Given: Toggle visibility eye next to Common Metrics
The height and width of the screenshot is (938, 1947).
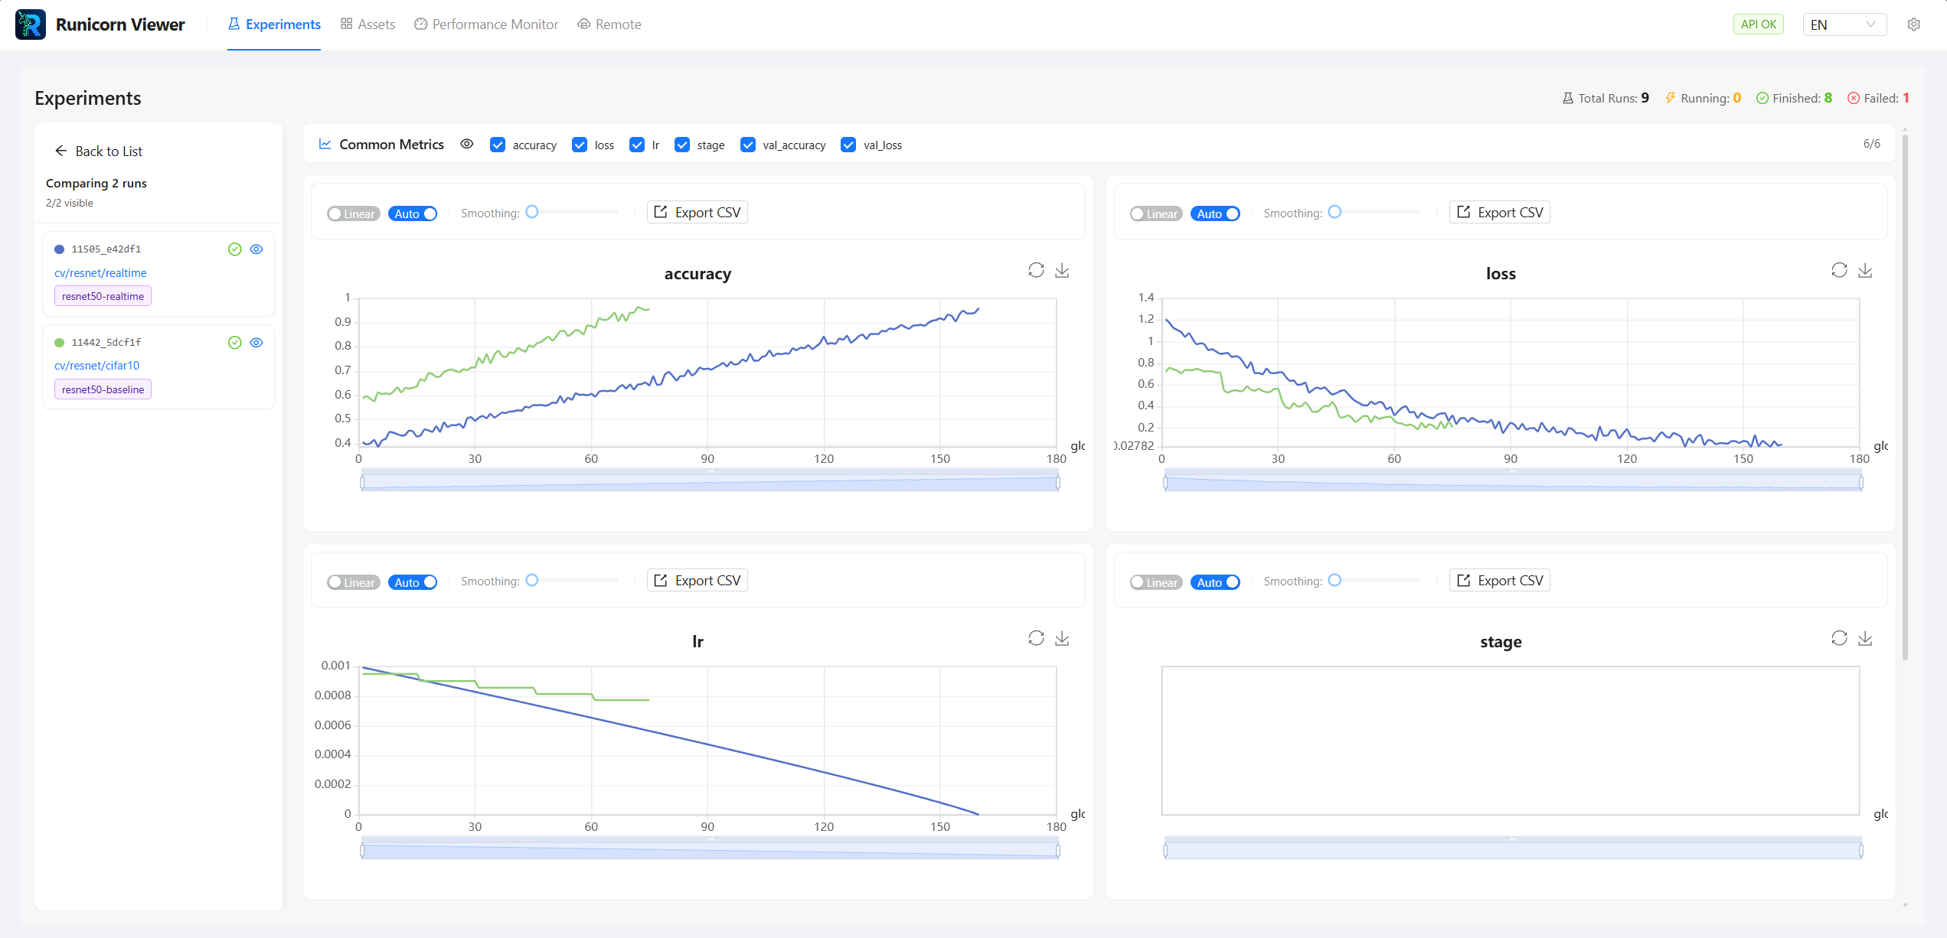Looking at the screenshot, I should 467,144.
